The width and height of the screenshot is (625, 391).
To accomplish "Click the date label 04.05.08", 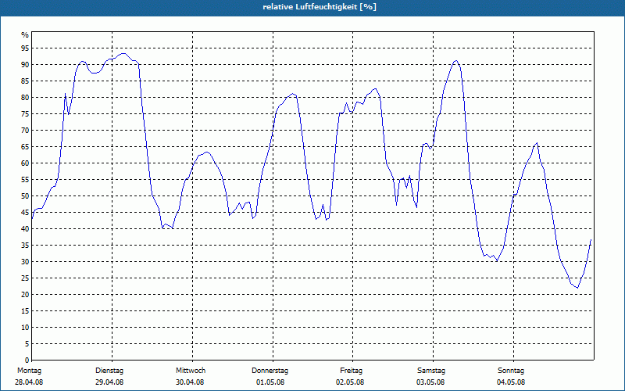I will click(511, 382).
